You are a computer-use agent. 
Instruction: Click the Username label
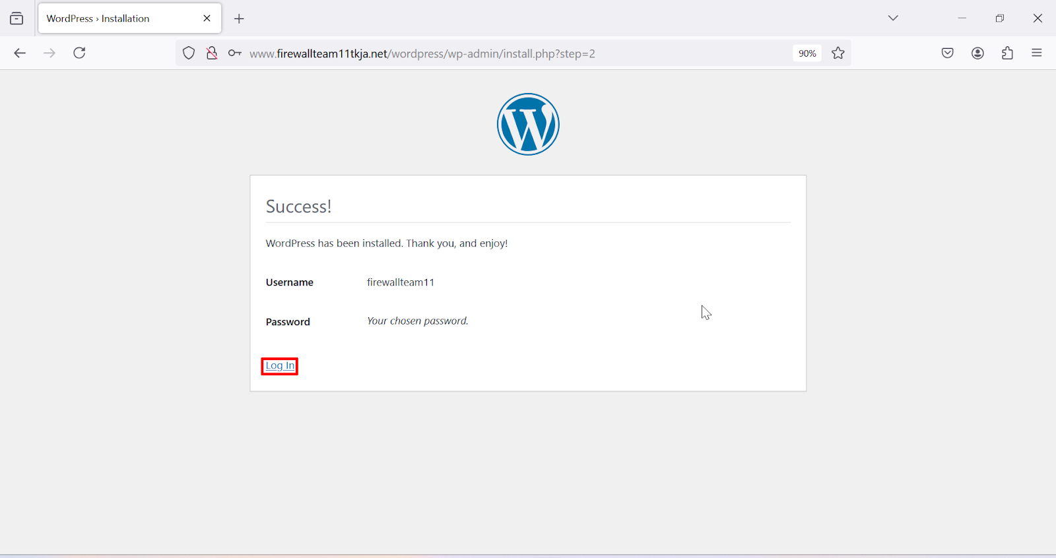(x=290, y=282)
